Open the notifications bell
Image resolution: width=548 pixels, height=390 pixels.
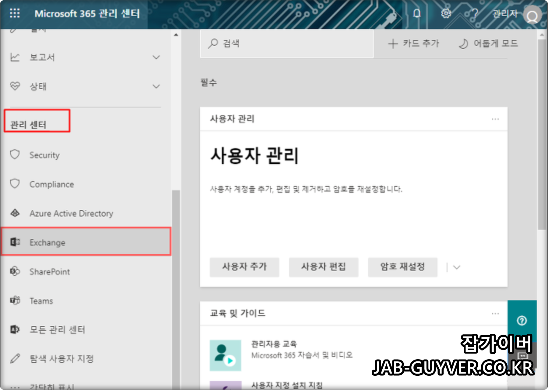pos(417,13)
